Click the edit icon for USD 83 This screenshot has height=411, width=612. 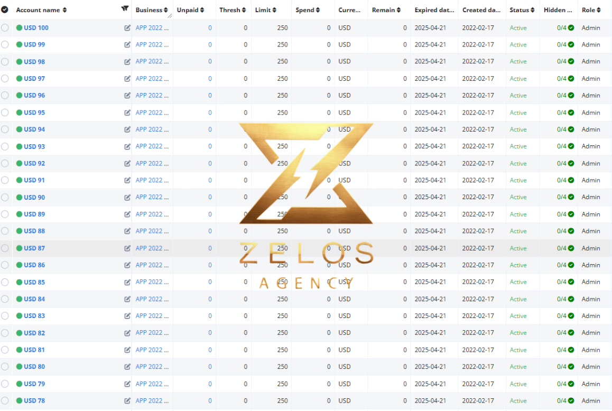(x=127, y=316)
